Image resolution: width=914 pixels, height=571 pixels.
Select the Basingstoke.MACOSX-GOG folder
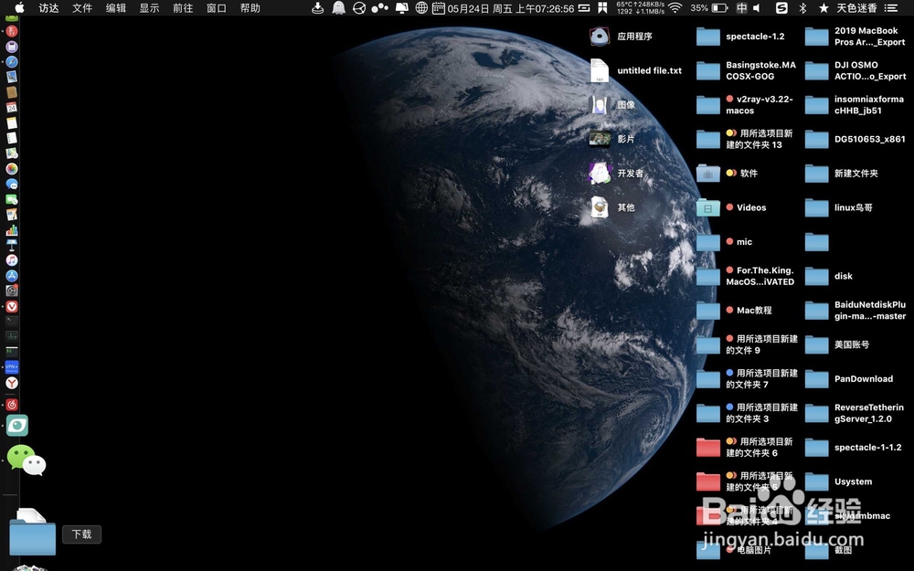pyautogui.click(x=746, y=70)
